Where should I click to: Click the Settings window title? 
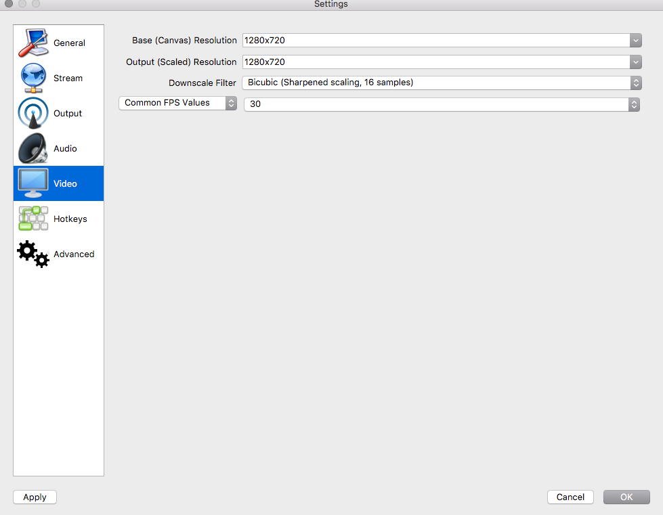(331, 4)
